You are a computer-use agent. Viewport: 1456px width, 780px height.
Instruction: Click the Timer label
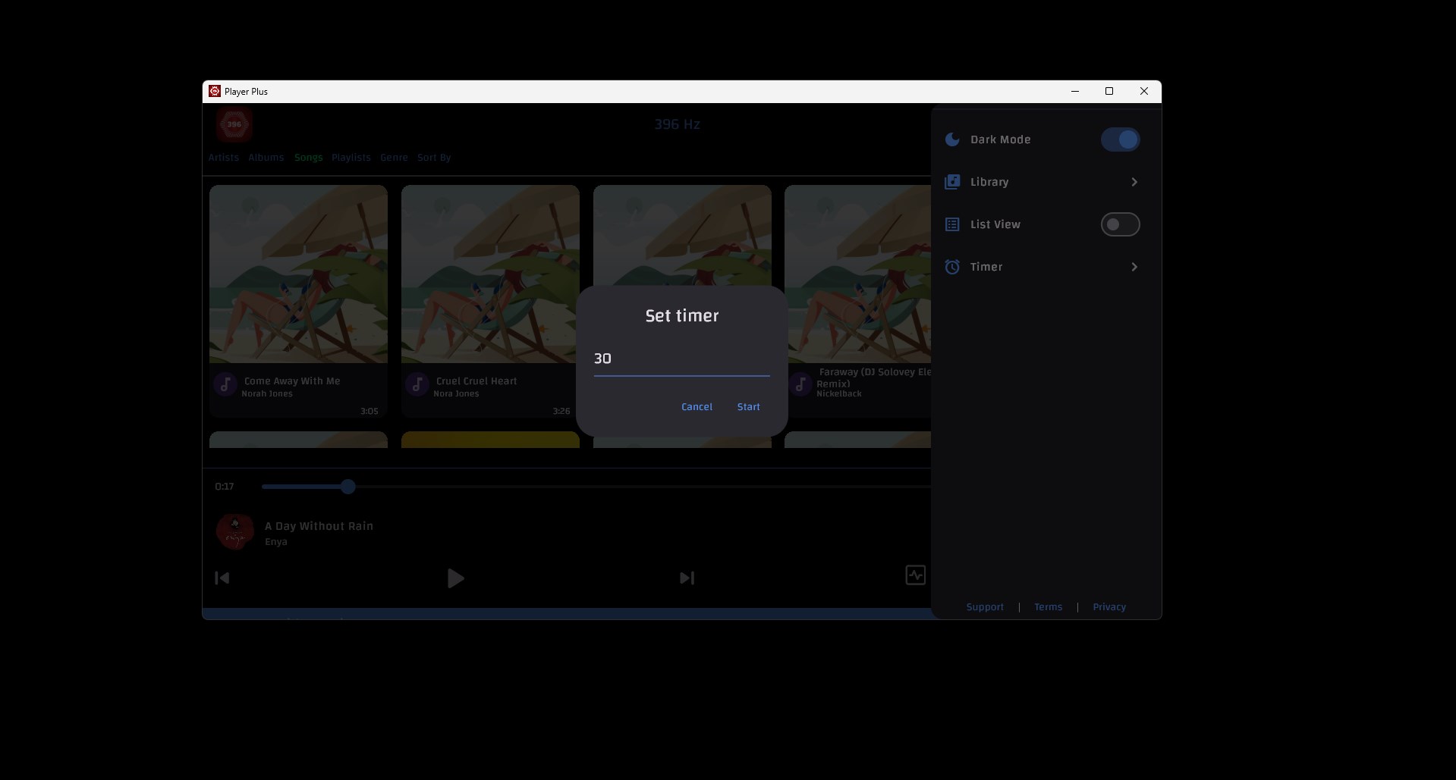986,267
